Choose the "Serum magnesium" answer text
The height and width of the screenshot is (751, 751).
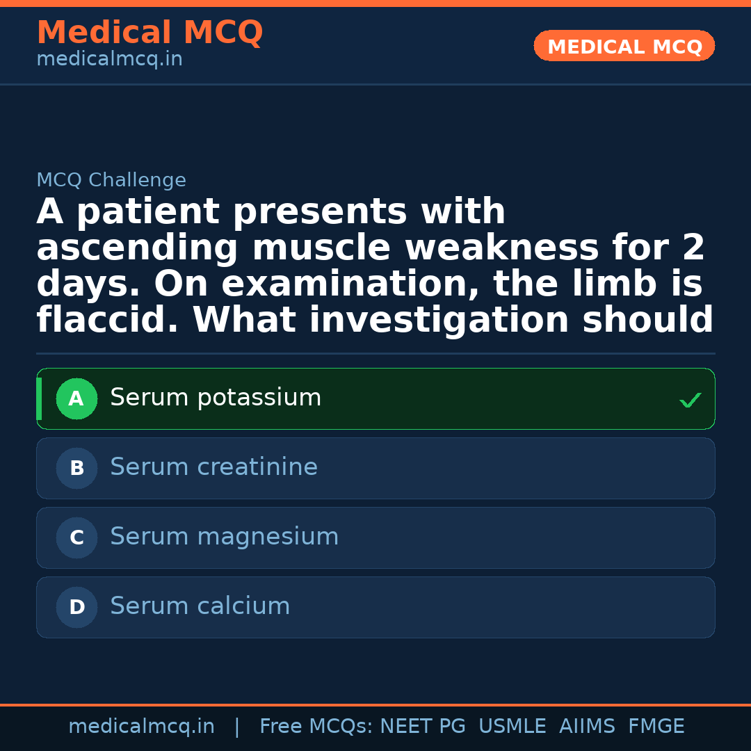pyautogui.click(x=224, y=537)
